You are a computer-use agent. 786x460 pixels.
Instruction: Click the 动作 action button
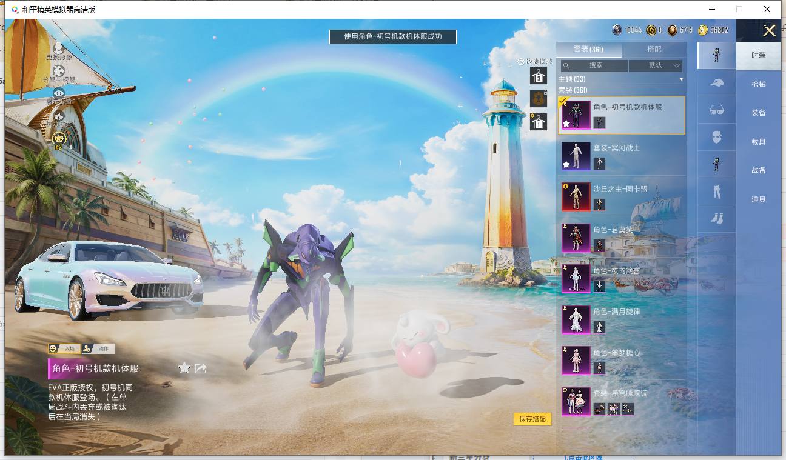[x=98, y=348]
